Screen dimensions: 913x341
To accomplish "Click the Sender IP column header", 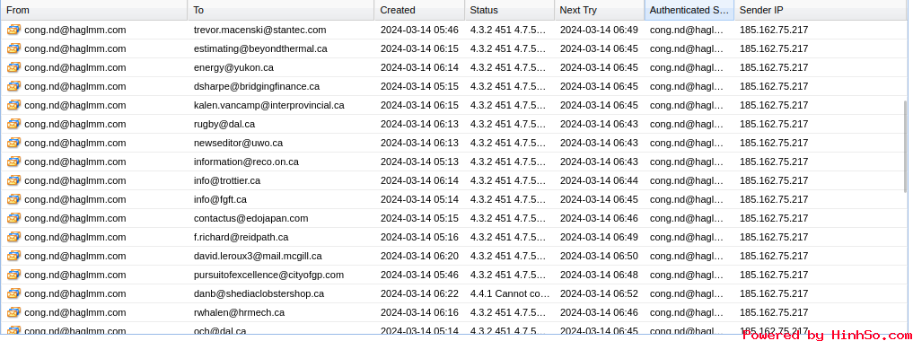I will click(821, 10).
